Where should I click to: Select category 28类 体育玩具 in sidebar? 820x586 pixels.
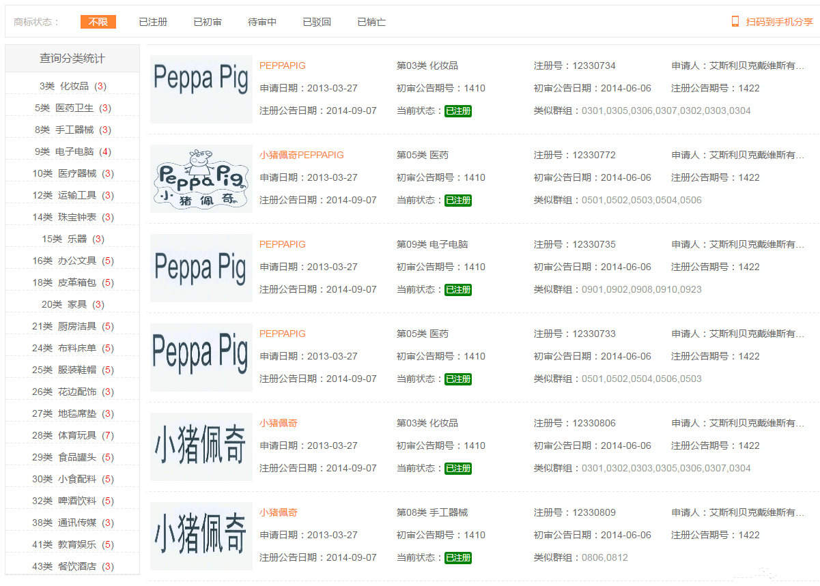click(72, 435)
